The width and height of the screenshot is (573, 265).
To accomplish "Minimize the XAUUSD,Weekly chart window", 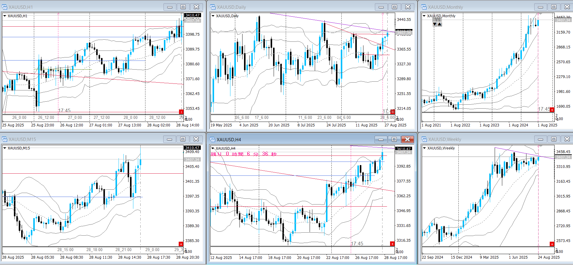I will [x=541, y=139].
